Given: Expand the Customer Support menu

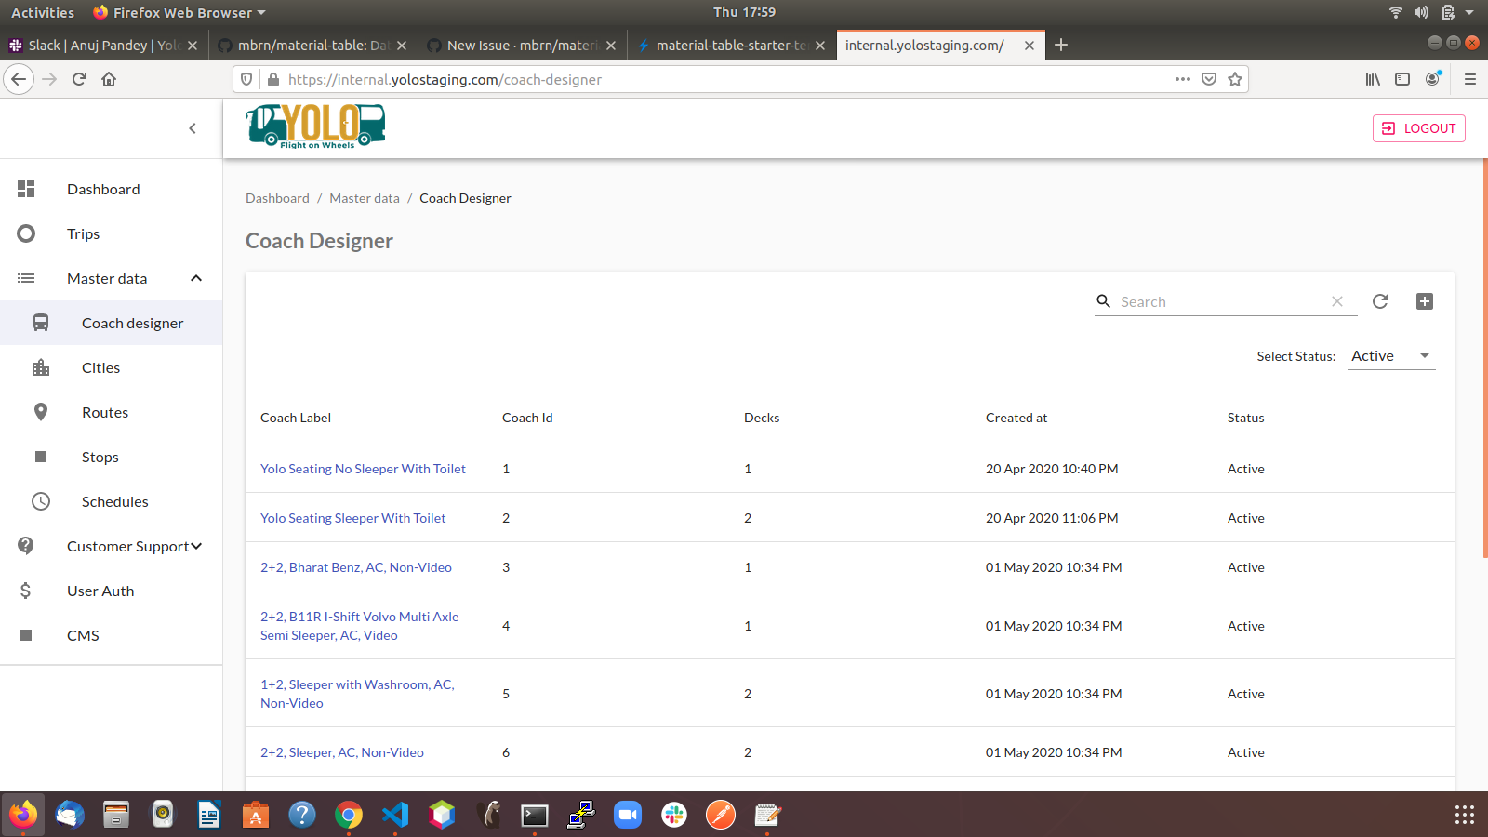Looking at the screenshot, I should (x=196, y=546).
